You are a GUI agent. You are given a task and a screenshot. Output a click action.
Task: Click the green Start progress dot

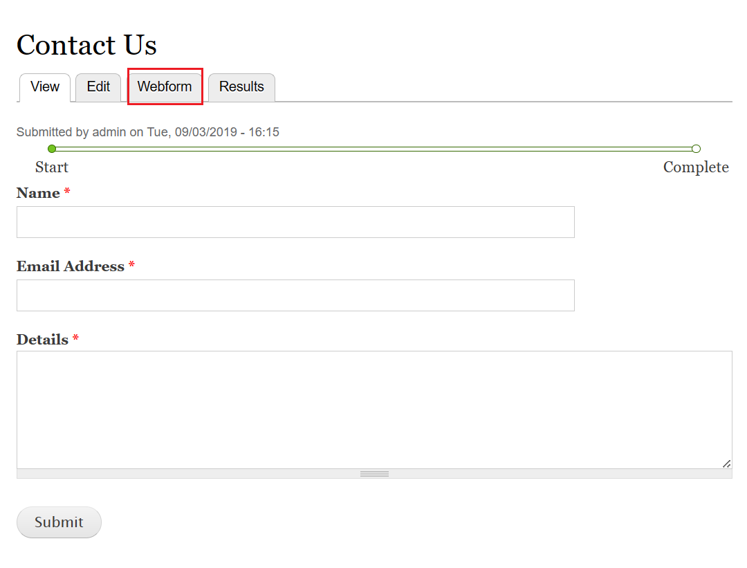pyautogui.click(x=52, y=149)
